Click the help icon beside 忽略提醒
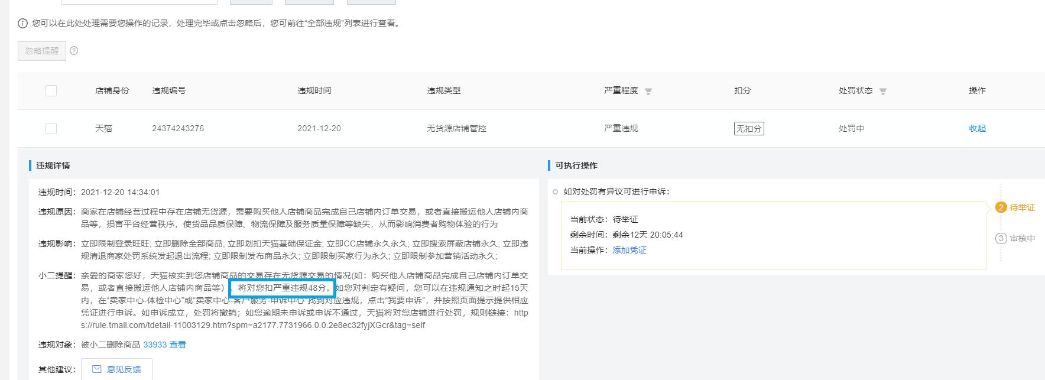 (74, 51)
